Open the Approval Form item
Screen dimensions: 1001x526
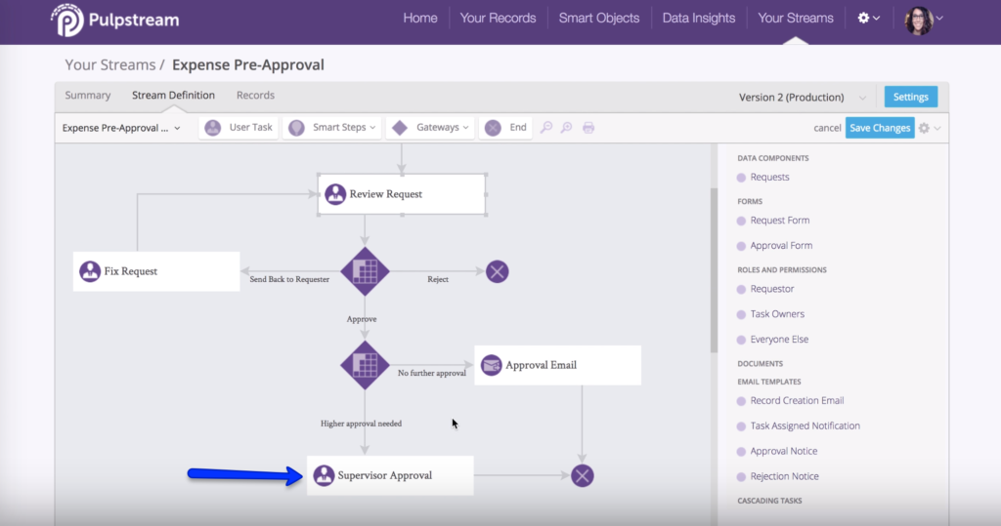781,246
